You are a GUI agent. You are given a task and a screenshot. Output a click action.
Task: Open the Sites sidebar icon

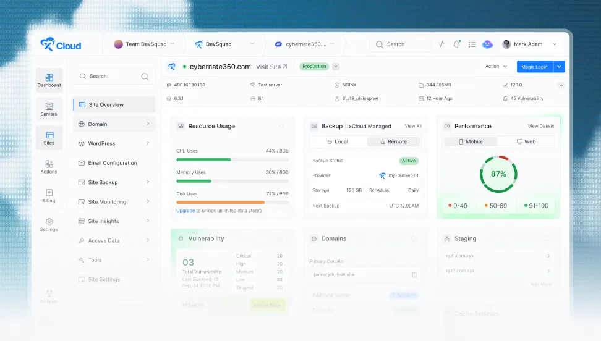coord(49,138)
